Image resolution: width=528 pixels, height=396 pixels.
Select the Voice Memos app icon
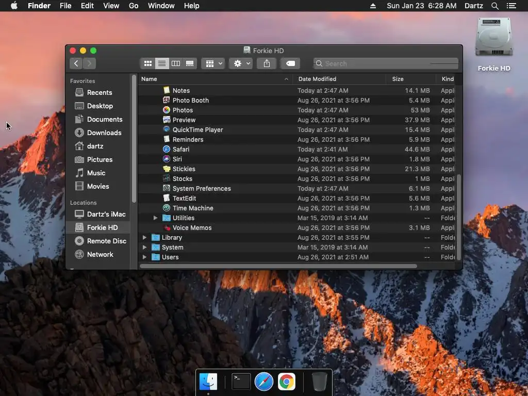(167, 227)
